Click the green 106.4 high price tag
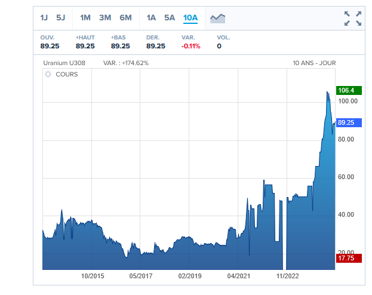This screenshot has width=372, height=295. [346, 91]
